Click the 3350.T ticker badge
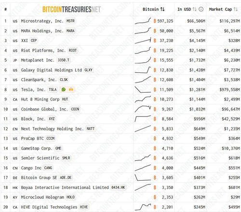 (64, 60)
